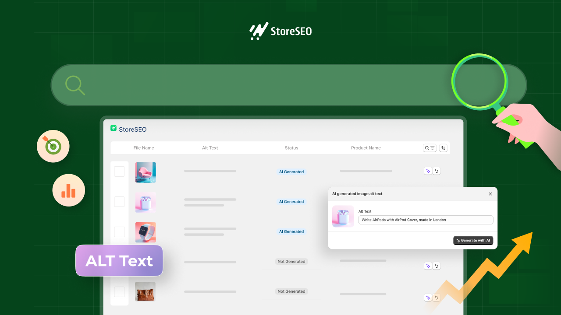Viewport: 561px width, 315px height.
Task: Click the AI sparkle icon on the Not Generated row
Action: click(x=428, y=266)
